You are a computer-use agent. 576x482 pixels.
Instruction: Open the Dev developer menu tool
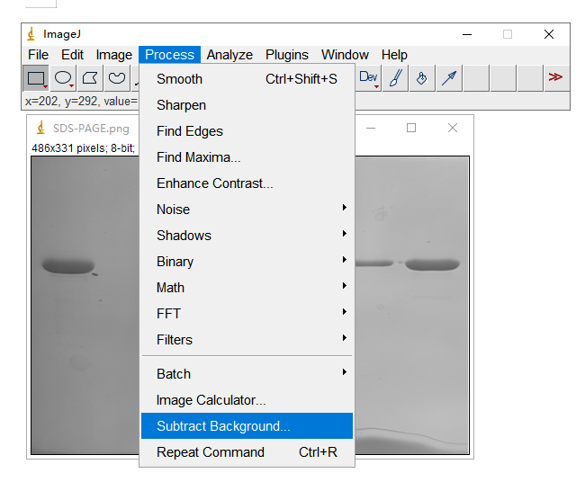pos(369,78)
